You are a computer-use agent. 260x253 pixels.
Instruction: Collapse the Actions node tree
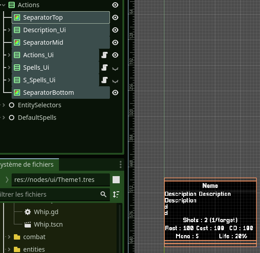4,5
